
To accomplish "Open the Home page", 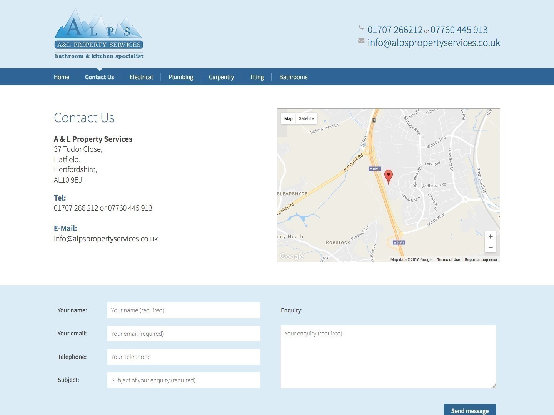I will pos(62,77).
